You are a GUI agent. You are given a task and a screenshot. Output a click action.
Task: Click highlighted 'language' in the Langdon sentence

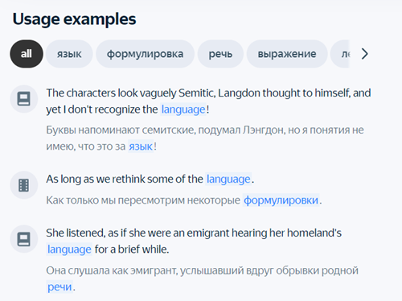pyautogui.click(x=183, y=109)
